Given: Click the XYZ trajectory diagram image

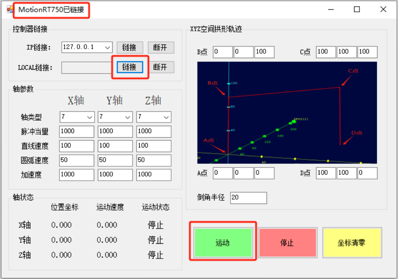Looking at the screenshot, I should 287,113.
